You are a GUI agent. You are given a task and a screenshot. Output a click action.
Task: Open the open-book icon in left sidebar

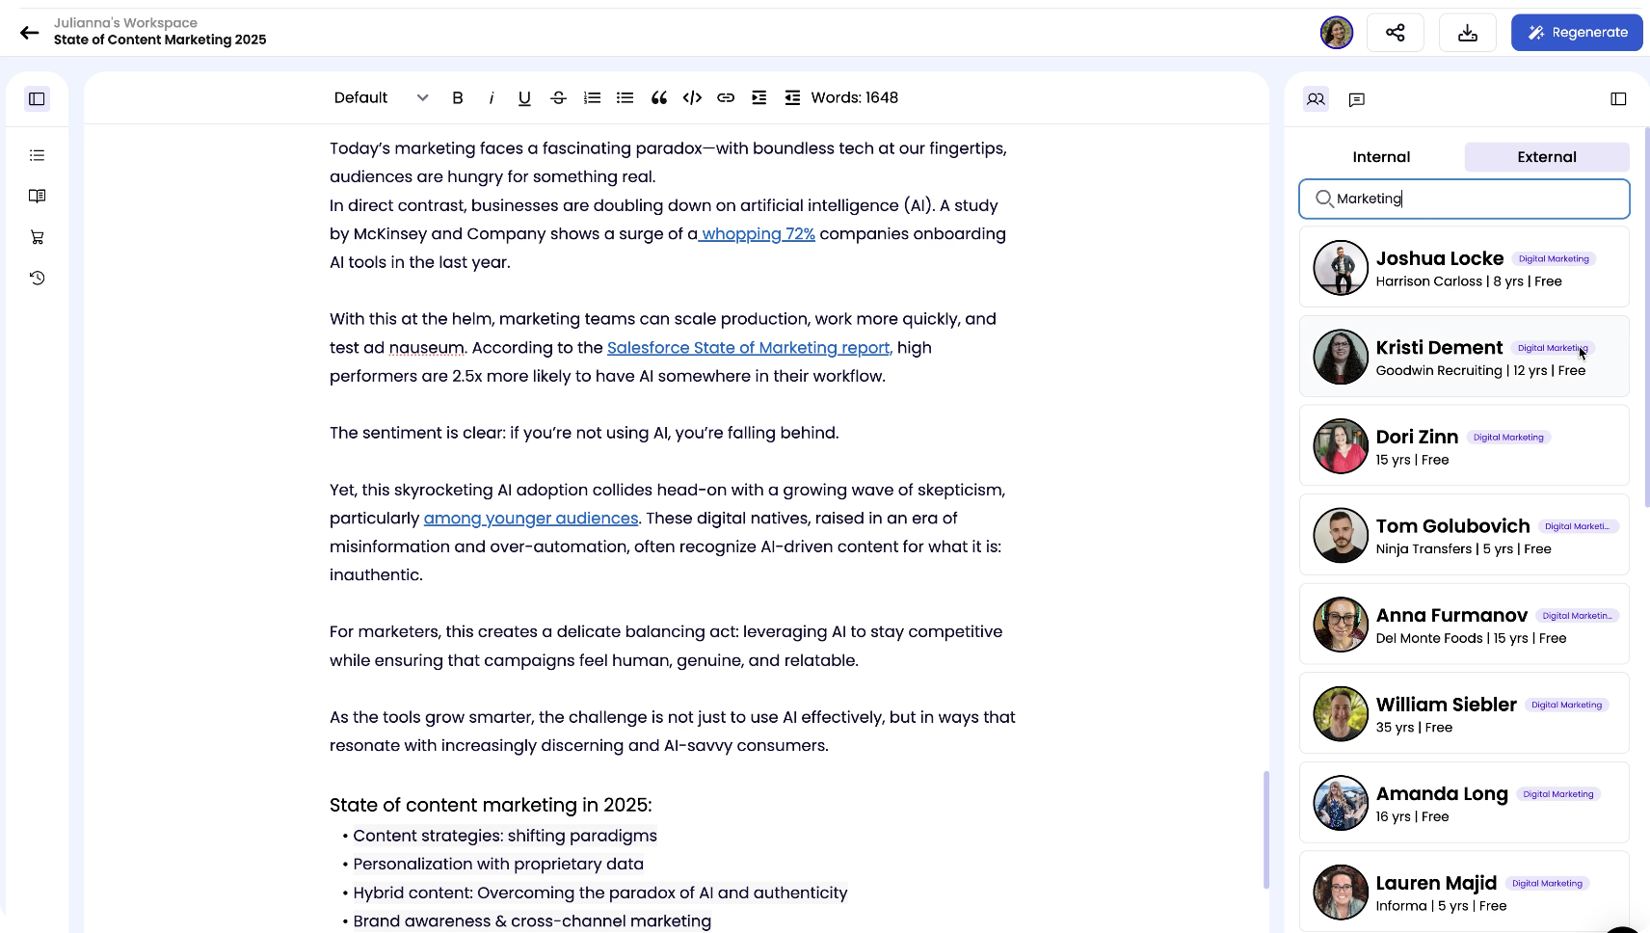click(38, 196)
